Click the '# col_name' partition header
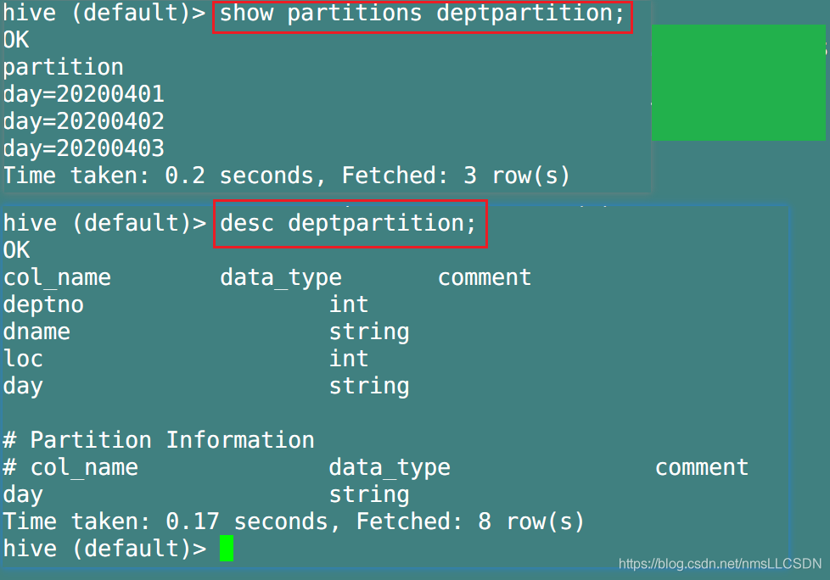 click(70, 468)
